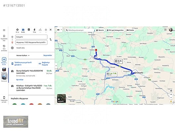
Task: Open the Google account avatar
Action: click(x=171, y=30)
